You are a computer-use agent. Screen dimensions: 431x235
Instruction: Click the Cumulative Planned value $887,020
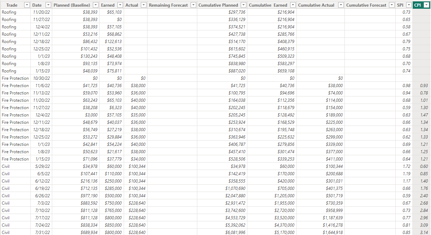tap(237, 71)
